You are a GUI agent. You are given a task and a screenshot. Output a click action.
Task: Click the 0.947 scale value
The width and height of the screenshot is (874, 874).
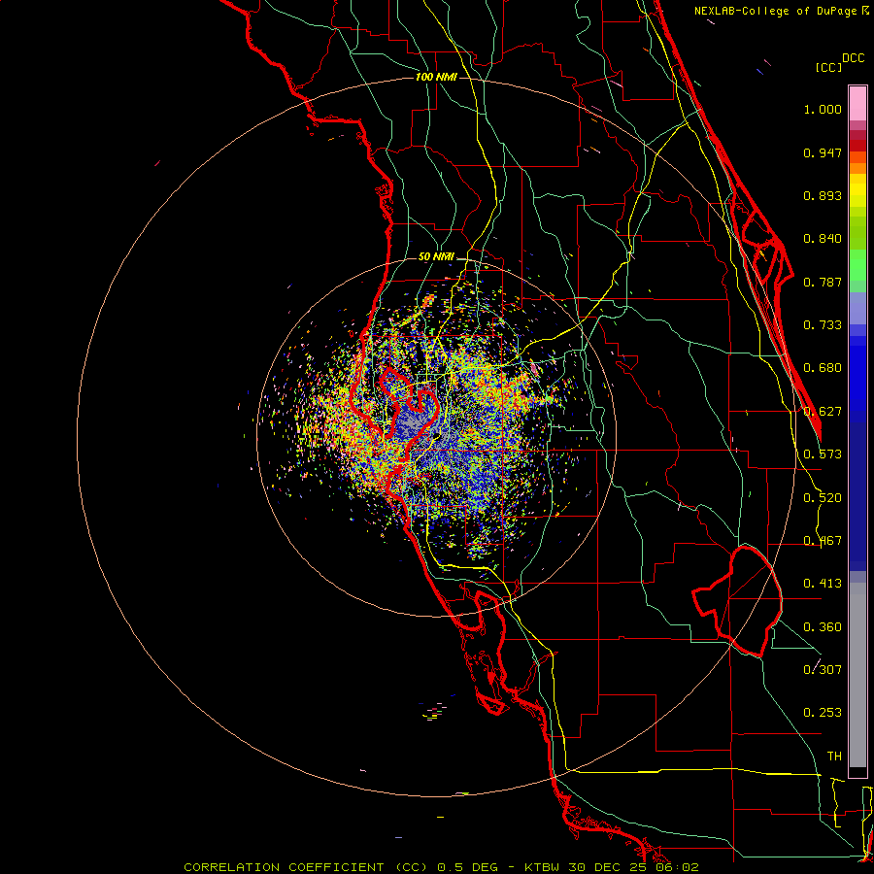(823, 152)
